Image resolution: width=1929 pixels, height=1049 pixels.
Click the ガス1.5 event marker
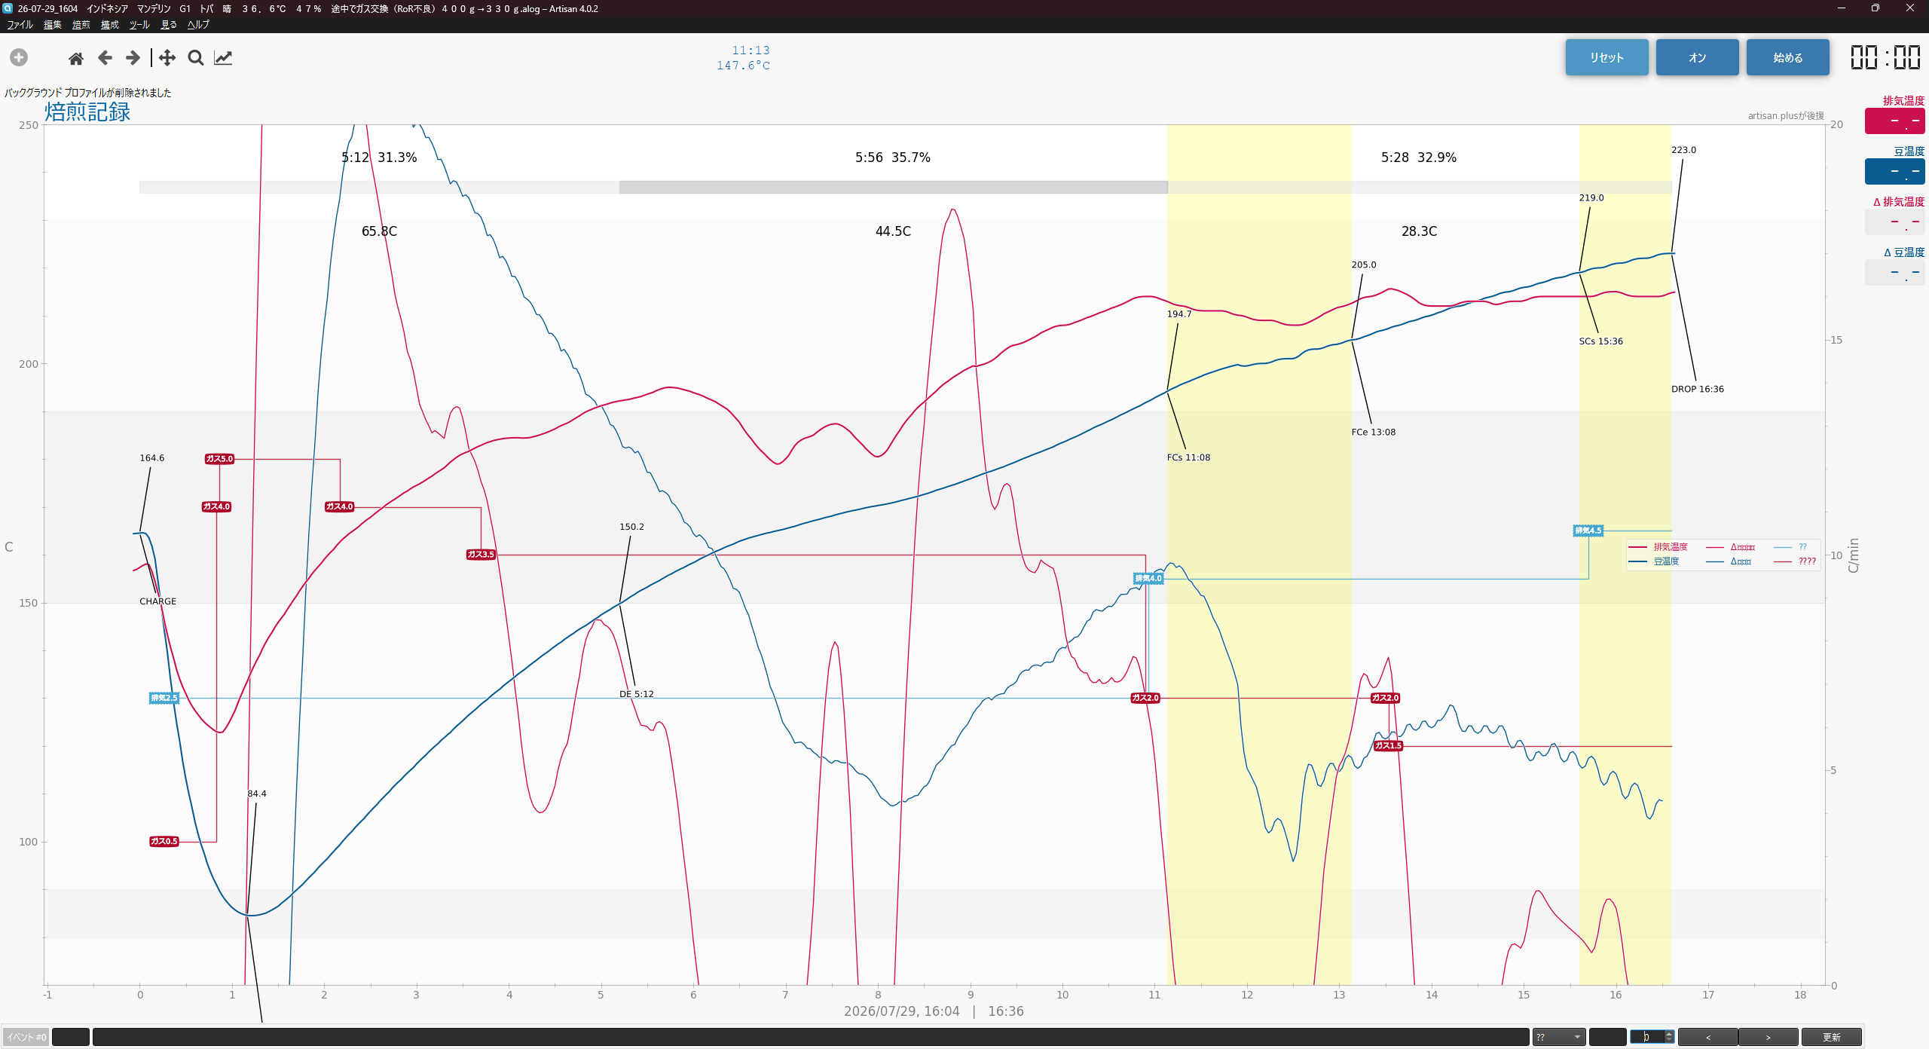click(1388, 746)
